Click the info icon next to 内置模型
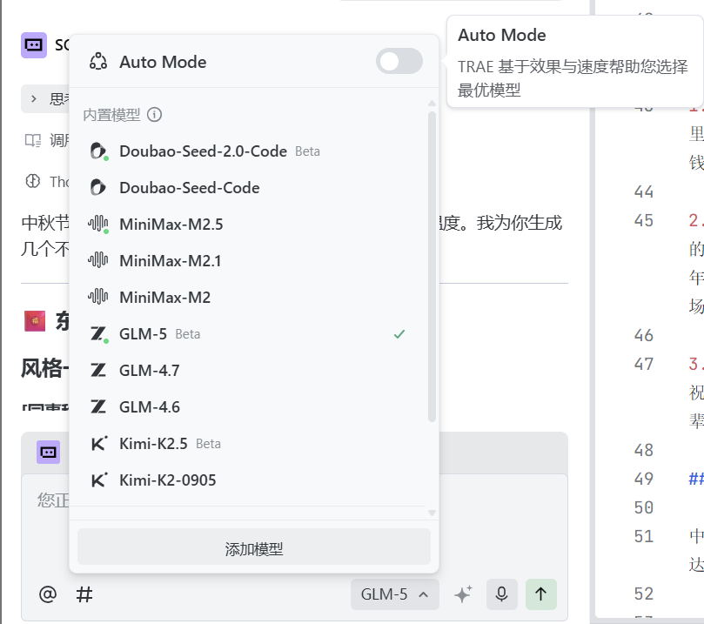The height and width of the screenshot is (624, 704). [154, 115]
